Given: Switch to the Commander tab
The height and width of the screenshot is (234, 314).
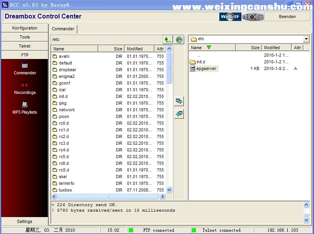Looking at the screenshot, I should coord(63,29).
